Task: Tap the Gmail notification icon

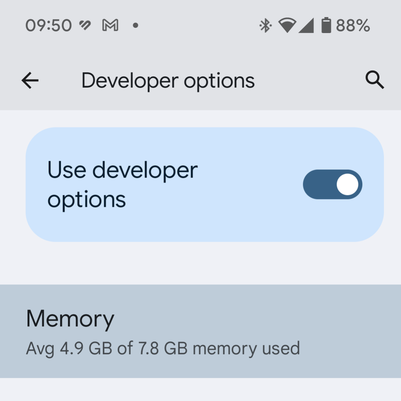Action: coord(110,26)
